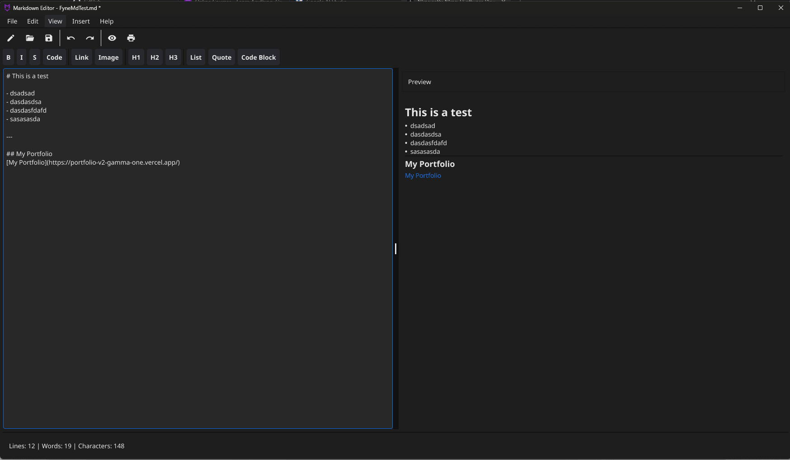Toggle preview with the eye icon
The height and width of the screenshot is (460, 790).
[112, 38]
